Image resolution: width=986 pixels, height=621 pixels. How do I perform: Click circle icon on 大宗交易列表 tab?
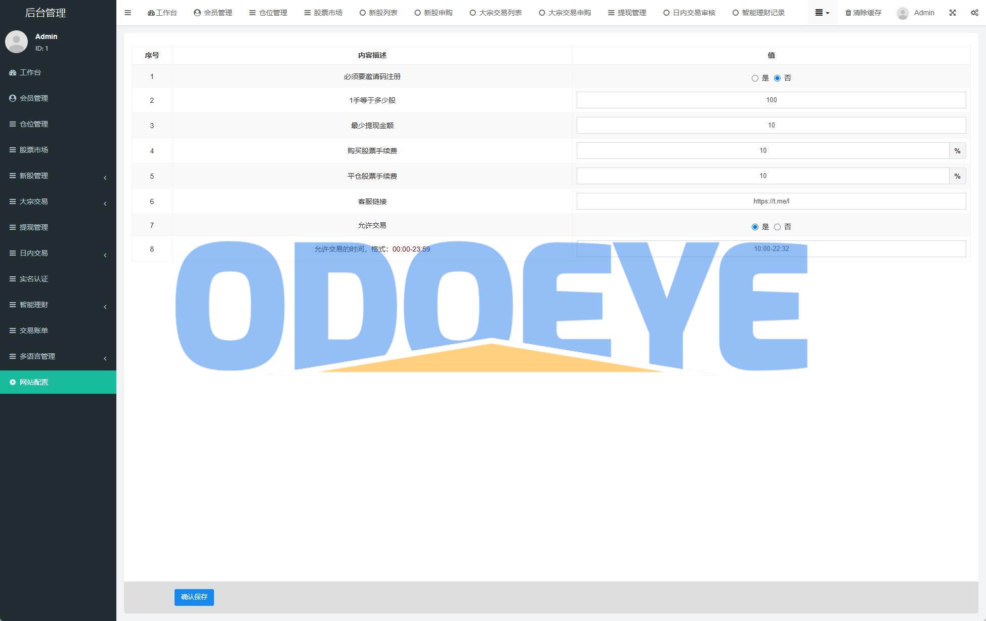(473, 13)
